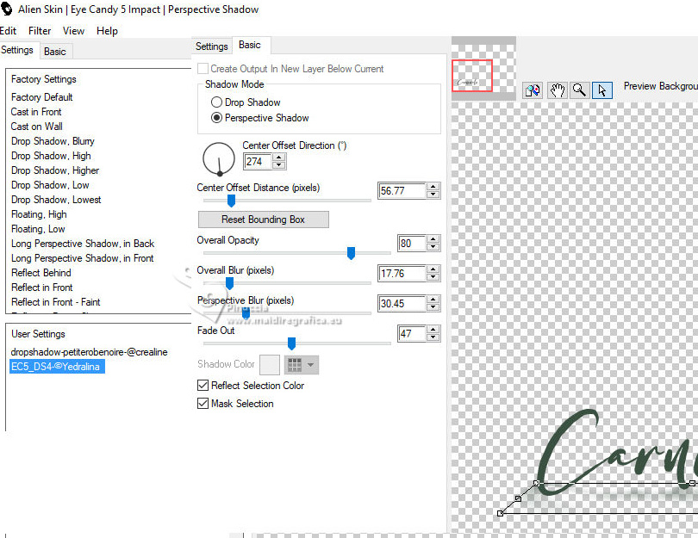
Task: Increase Overall Opacity with up arrow
Action: (x=433, y=239)
